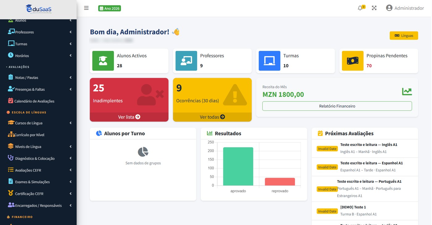Open the Relatório Financeiro button
432x225 pixels.
coord(337,106)
